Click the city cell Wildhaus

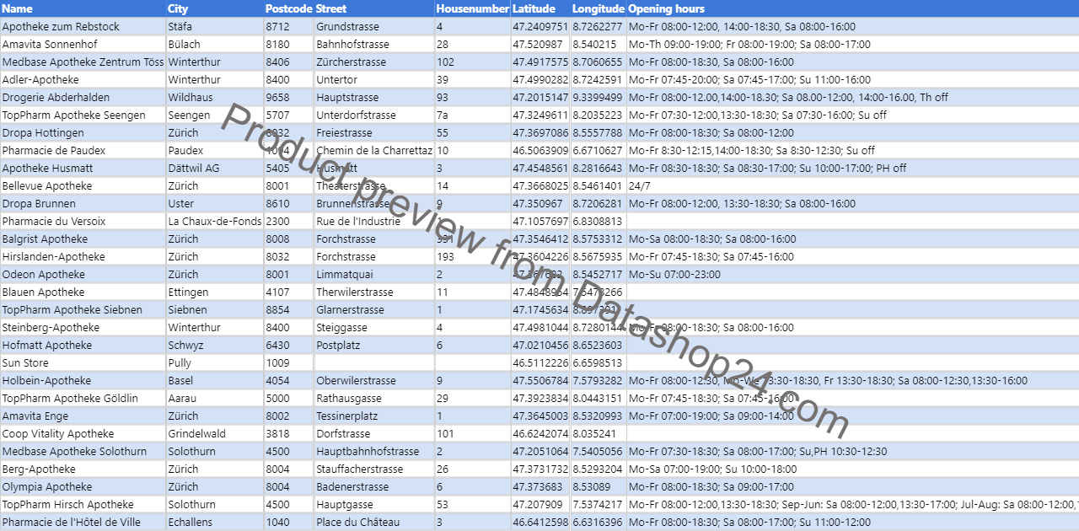click(x=214, y=98)
